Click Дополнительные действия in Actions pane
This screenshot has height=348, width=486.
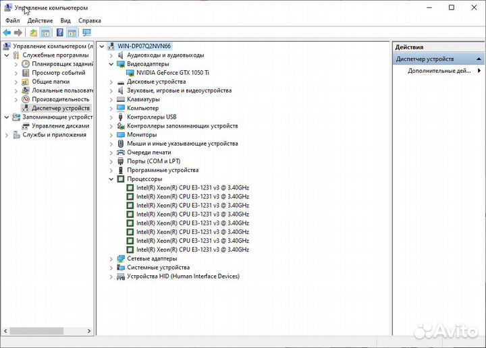click(x=439, y=71)
